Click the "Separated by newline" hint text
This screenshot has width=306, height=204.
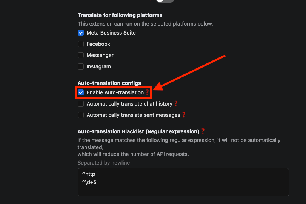[x=104, y=163]
